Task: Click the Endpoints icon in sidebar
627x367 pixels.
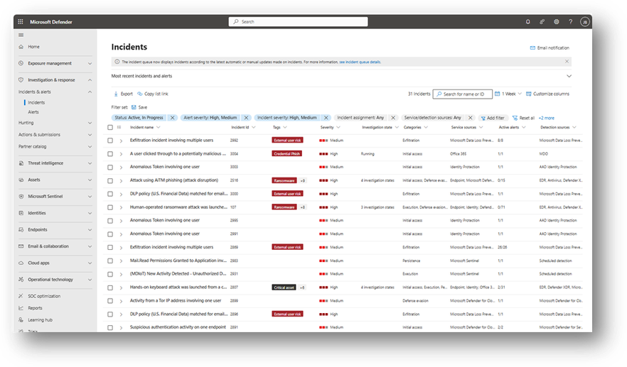Action: point(21,229)
